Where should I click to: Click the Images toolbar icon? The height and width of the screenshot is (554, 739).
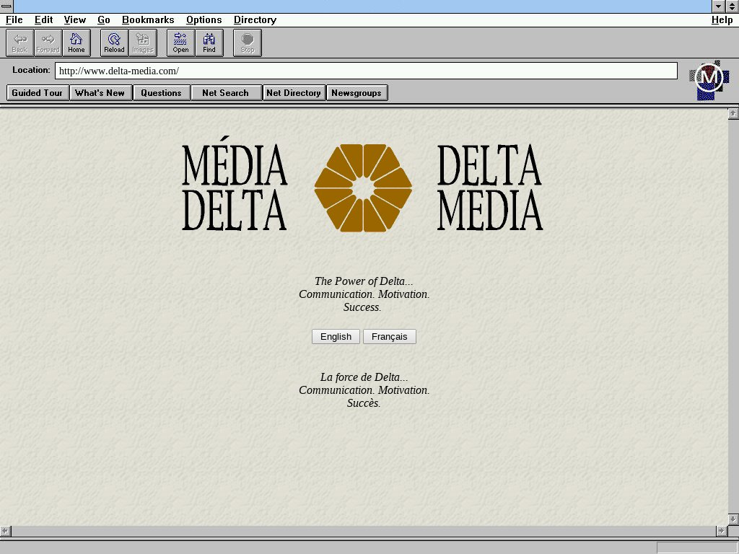point(143,43)
